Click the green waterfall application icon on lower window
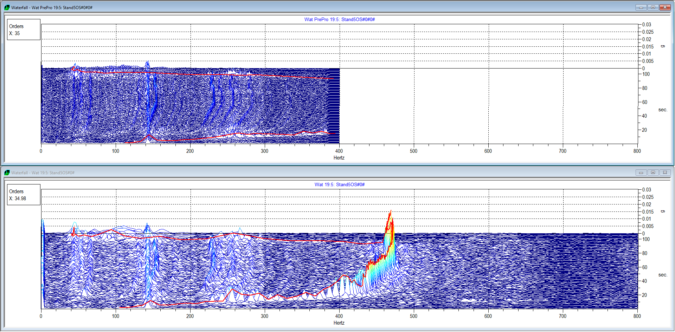Image resolution: width=675 pixels, height=332 pixels. coord(7,172)
